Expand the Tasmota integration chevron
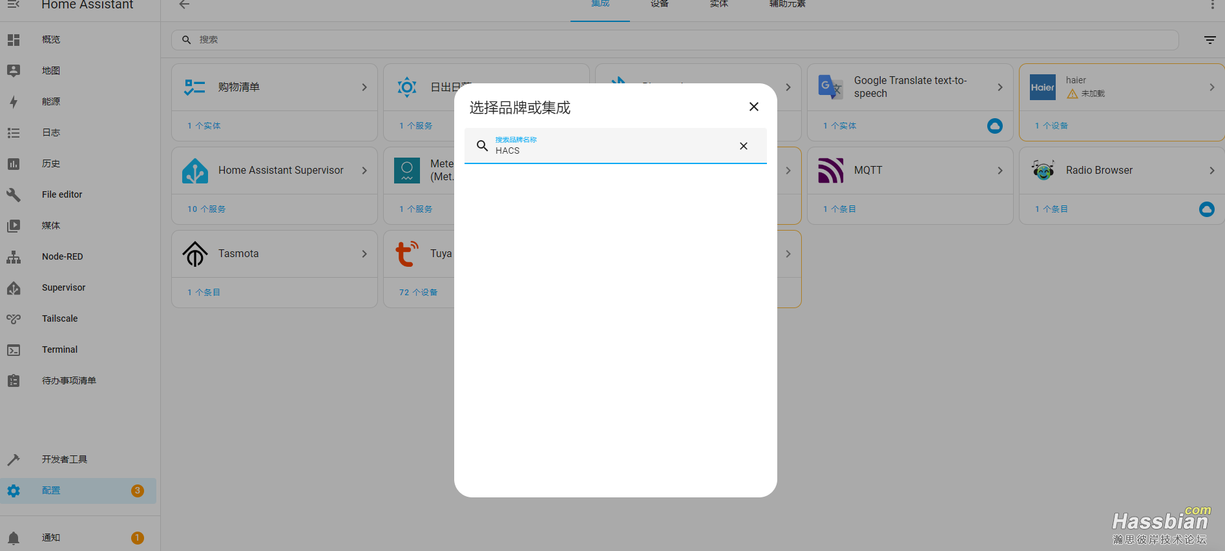Image resolution: width=1225 pixels, height=551 pixels. [x=364, y=254]
